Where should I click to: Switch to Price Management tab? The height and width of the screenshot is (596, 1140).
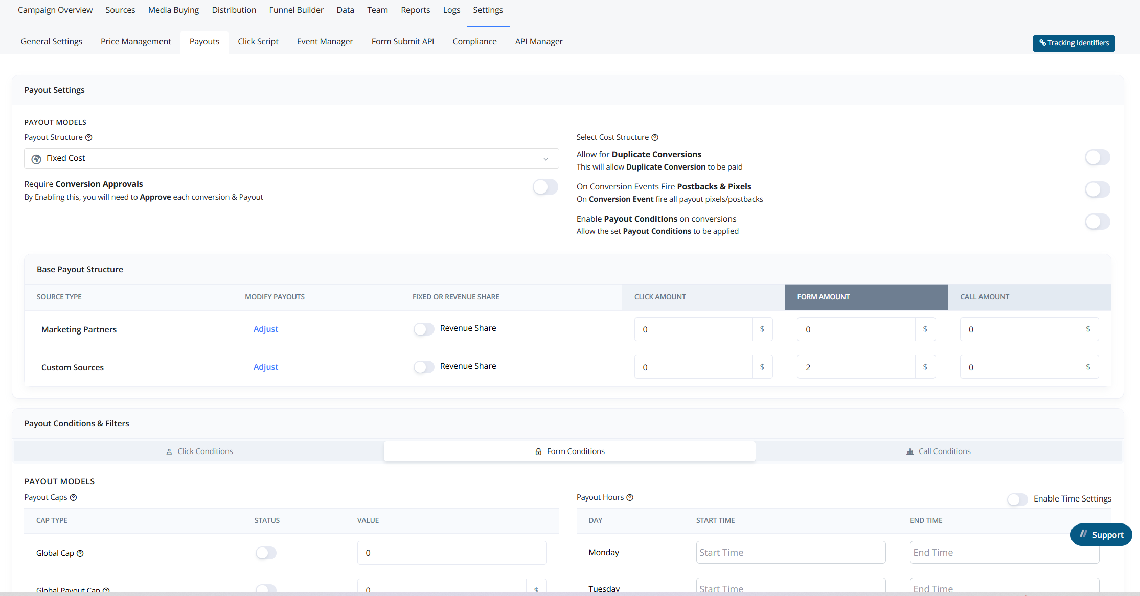click(x=135, y=41)
